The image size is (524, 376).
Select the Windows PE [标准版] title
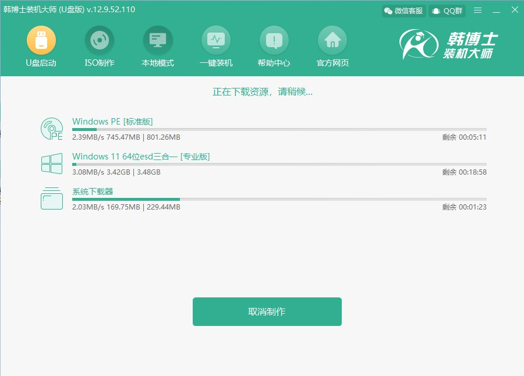point(112,122)
